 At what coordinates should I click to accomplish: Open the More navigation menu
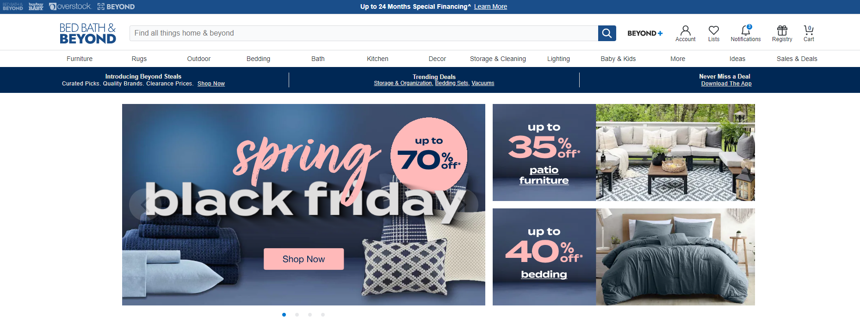(678, 59)
